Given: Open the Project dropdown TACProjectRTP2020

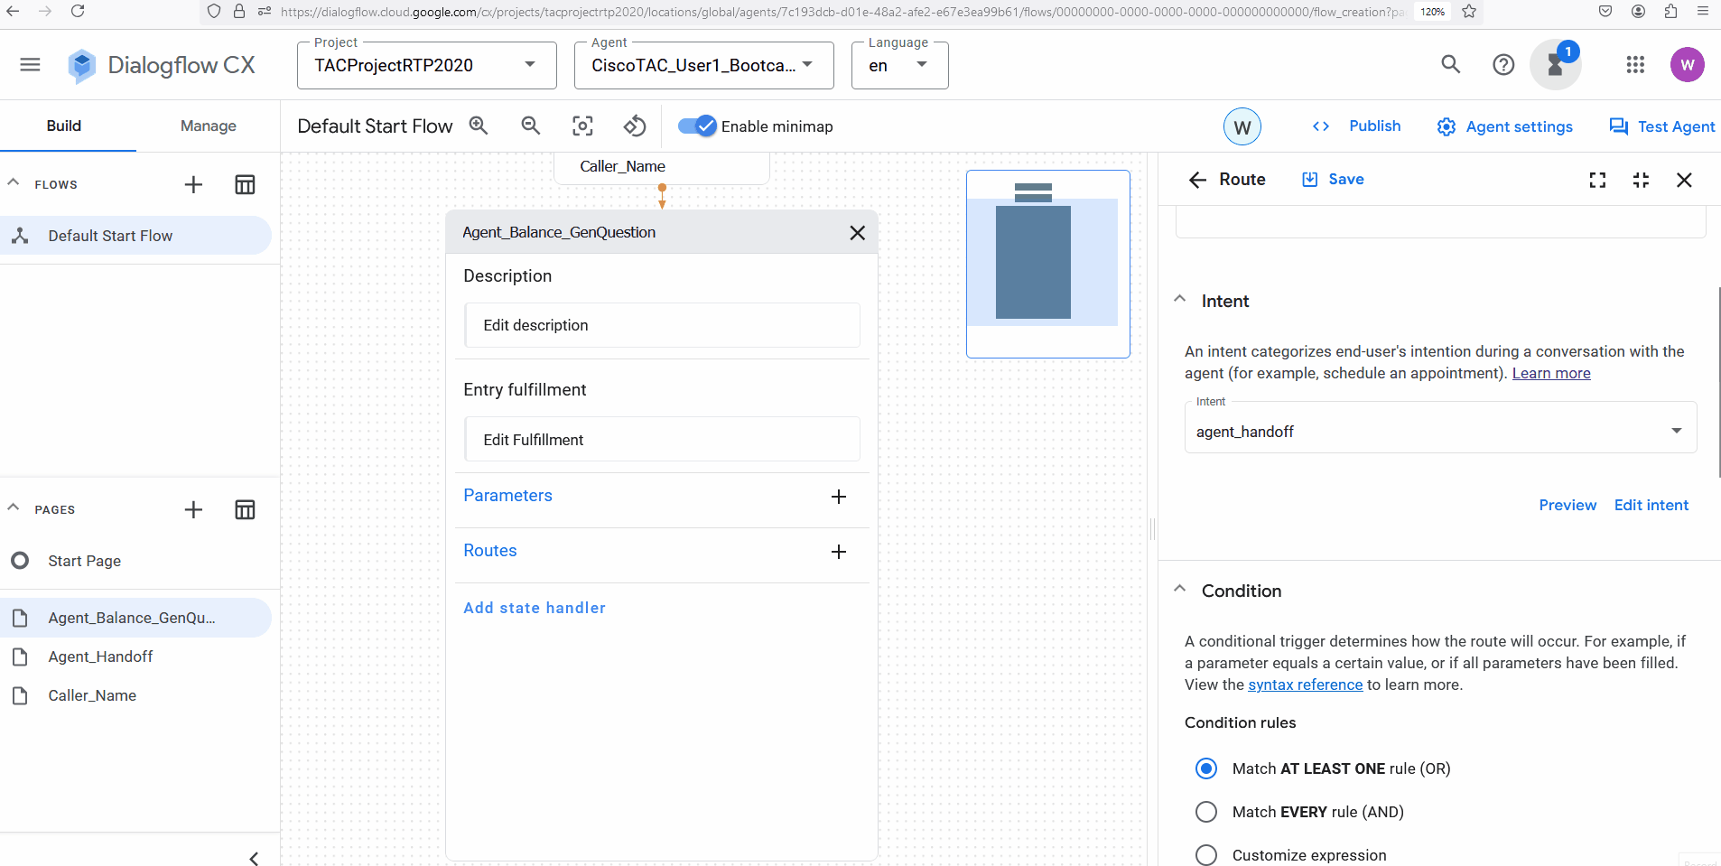Looking at the screenshot, I should click(x=426, y=65).
